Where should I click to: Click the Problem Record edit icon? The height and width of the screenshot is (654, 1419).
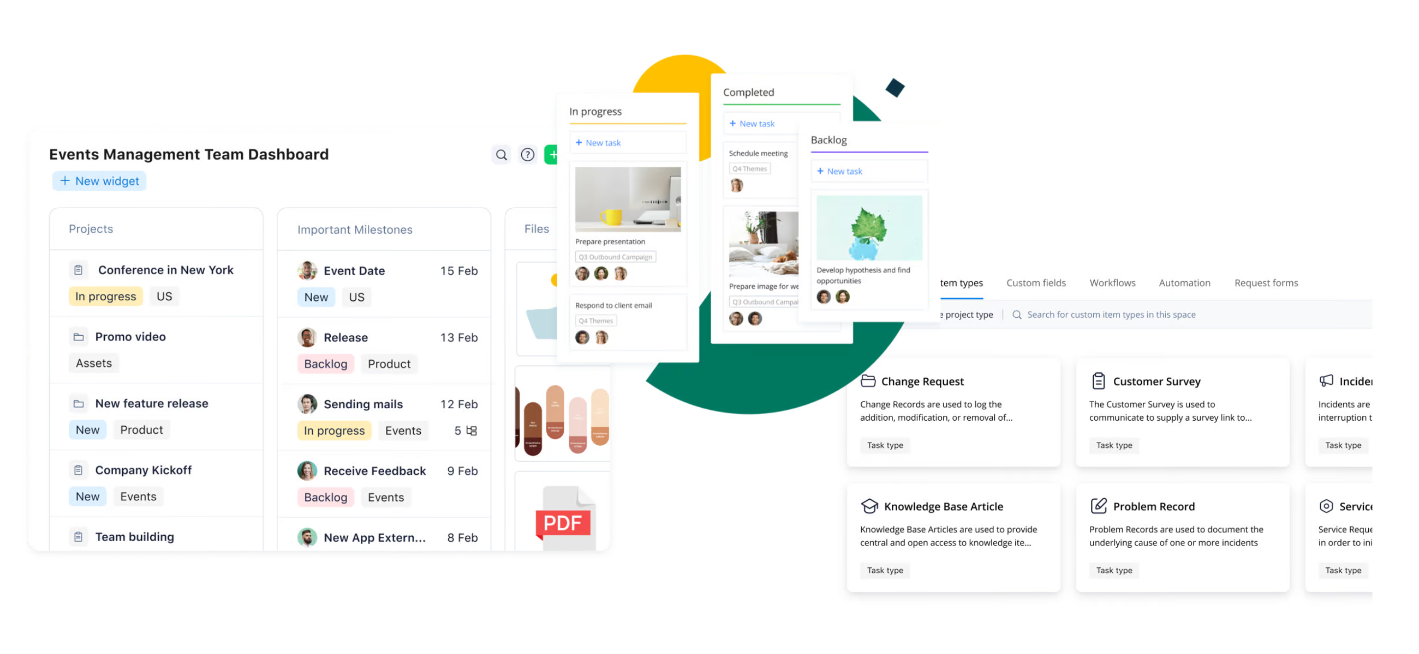[x=1098, y=506]
